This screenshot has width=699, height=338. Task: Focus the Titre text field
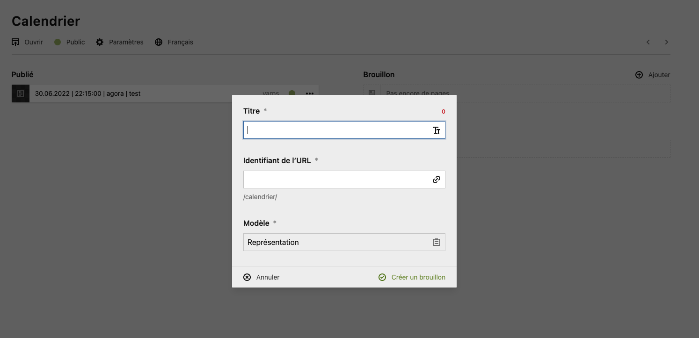pyautogui.click(x=337, y=130)
